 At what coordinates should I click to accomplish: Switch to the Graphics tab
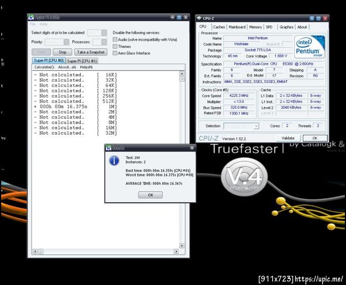[x=287, y=27]
